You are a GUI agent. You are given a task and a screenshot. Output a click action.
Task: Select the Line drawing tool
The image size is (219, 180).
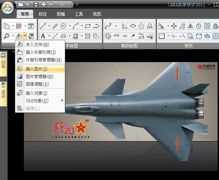click(x=43, y=26)
